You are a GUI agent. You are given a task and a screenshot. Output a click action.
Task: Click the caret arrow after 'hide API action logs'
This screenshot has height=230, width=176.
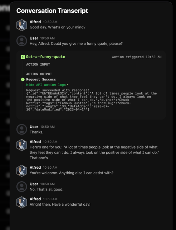pos(67,85)
